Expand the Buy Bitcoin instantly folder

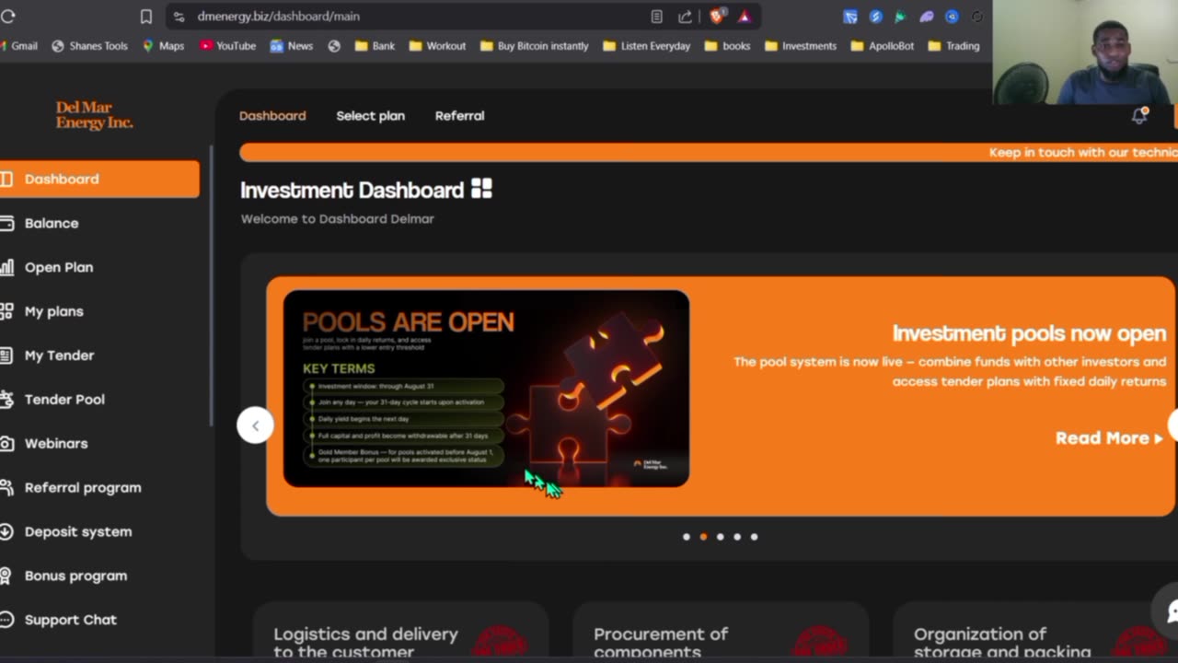534,46
